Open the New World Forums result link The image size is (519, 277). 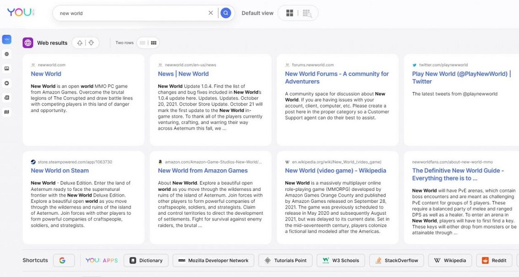(337, 78)
